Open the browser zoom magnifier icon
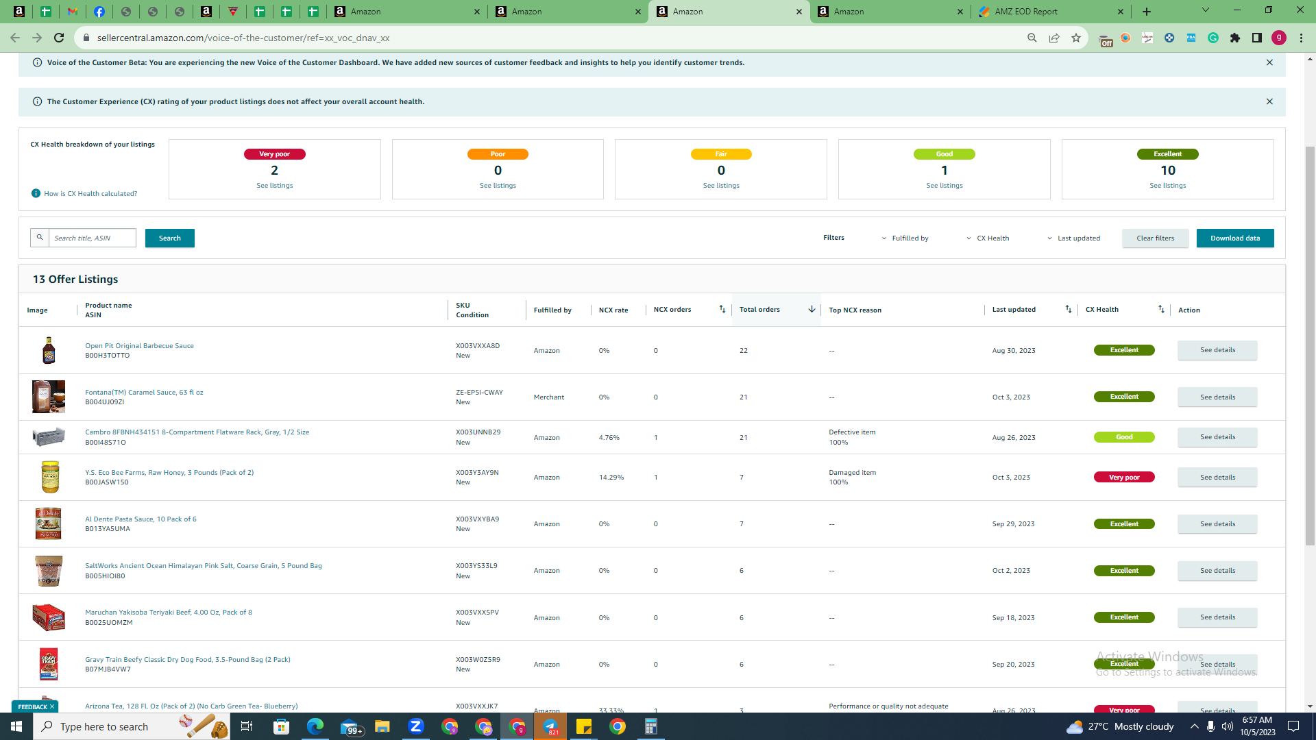 point(1032,38)
